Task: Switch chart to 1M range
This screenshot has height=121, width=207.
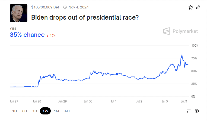Action: 56,111
